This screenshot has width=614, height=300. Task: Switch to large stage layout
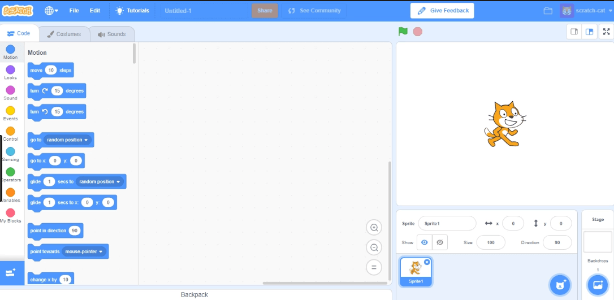pos(589,32)
